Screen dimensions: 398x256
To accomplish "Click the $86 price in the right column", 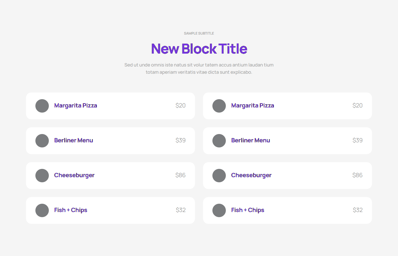I will (357, 175).
